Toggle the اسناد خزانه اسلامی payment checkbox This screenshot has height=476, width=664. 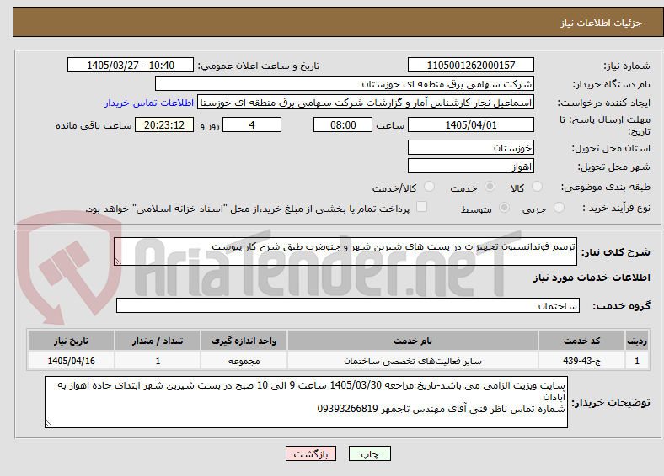click(422, 207)
